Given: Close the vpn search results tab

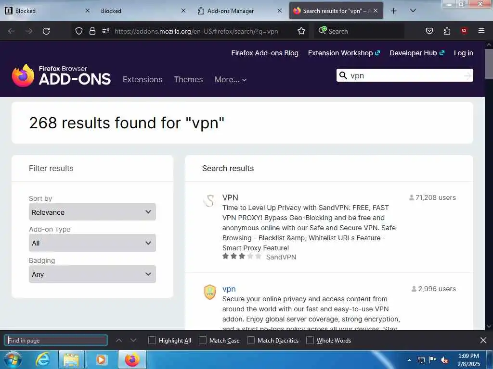Looking at the screenshot, I should point(376,11).
